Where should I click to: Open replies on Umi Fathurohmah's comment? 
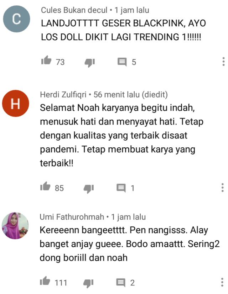point(121,283)
